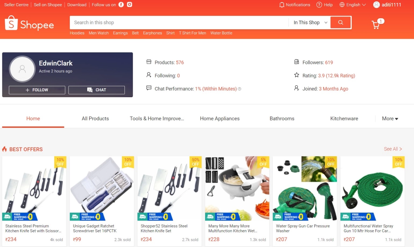Click the Water Spray Gun Car Pressure title
The image size is (414, 247).
tap(303, 228)
